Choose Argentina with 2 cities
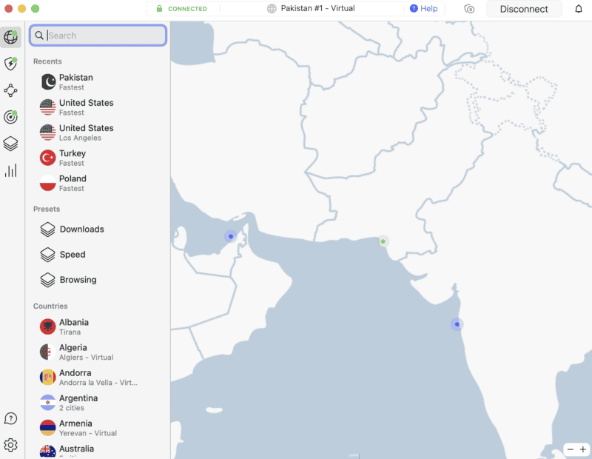The image size is (592, 459). (x=78, y=403)
